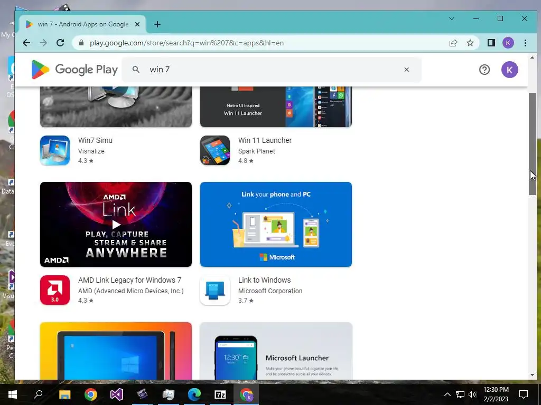541x405 pixels.
Task: Click the Microsoft Launcher banner
Action: pos(276,351)
